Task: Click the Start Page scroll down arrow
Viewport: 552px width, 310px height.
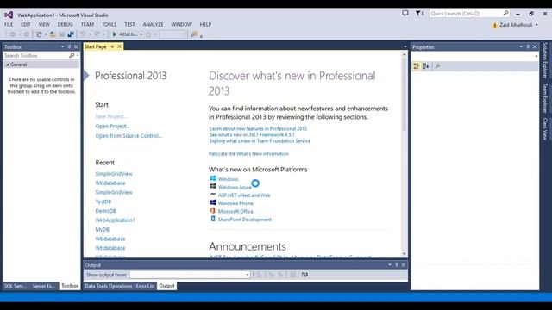Action: pos(405,254)
